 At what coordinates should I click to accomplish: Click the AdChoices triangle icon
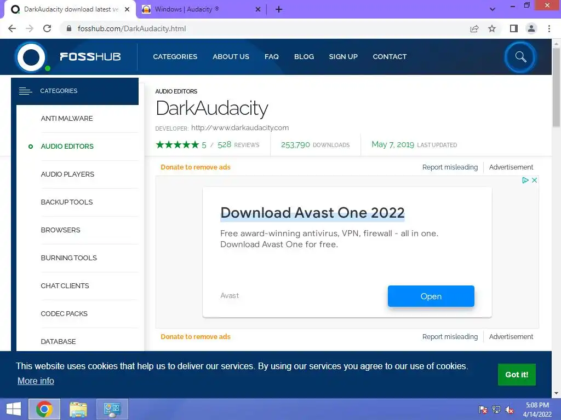tap(525, 180)
